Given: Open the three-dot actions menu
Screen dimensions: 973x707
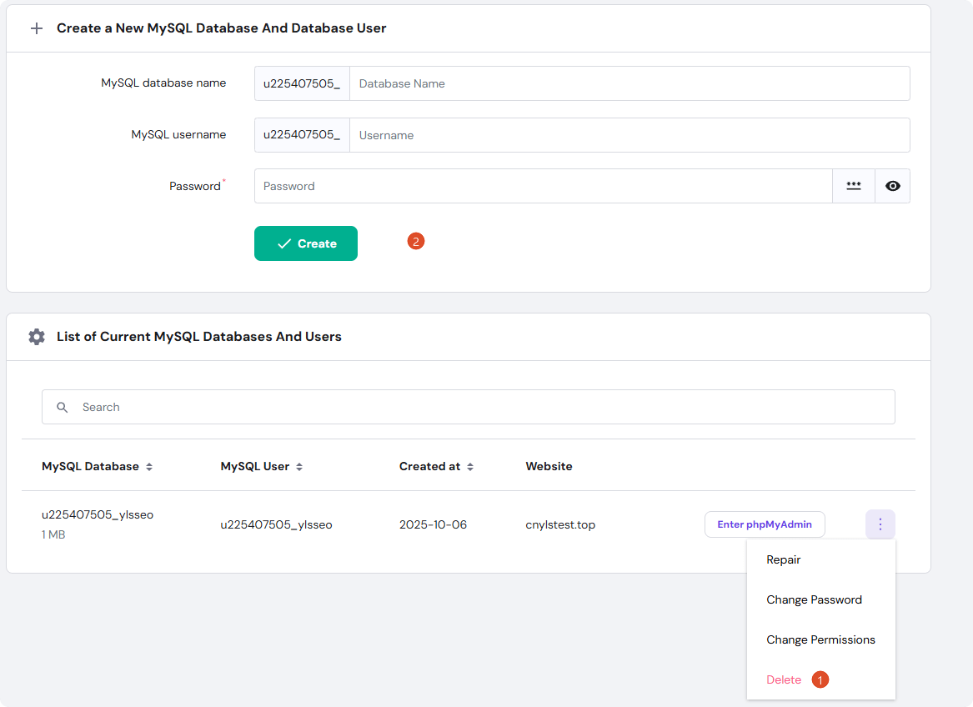Looking at the screenshot, I should 880,524.
